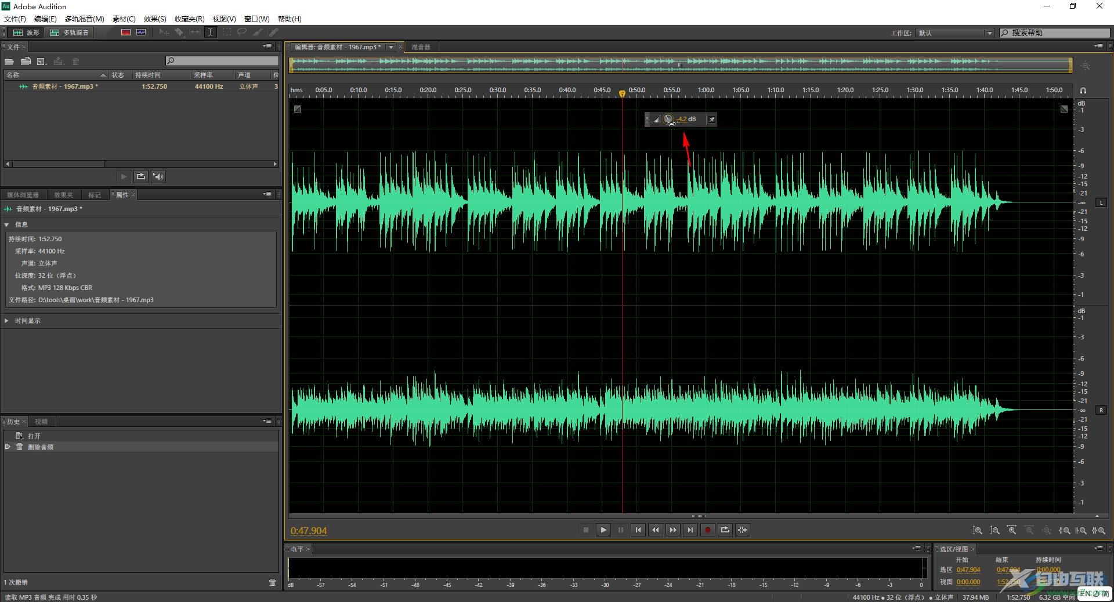The image size is (1114, 602).
Task: Open the editor file dropdown arrow
Action: pyautogui.click(x=391, y=47)
